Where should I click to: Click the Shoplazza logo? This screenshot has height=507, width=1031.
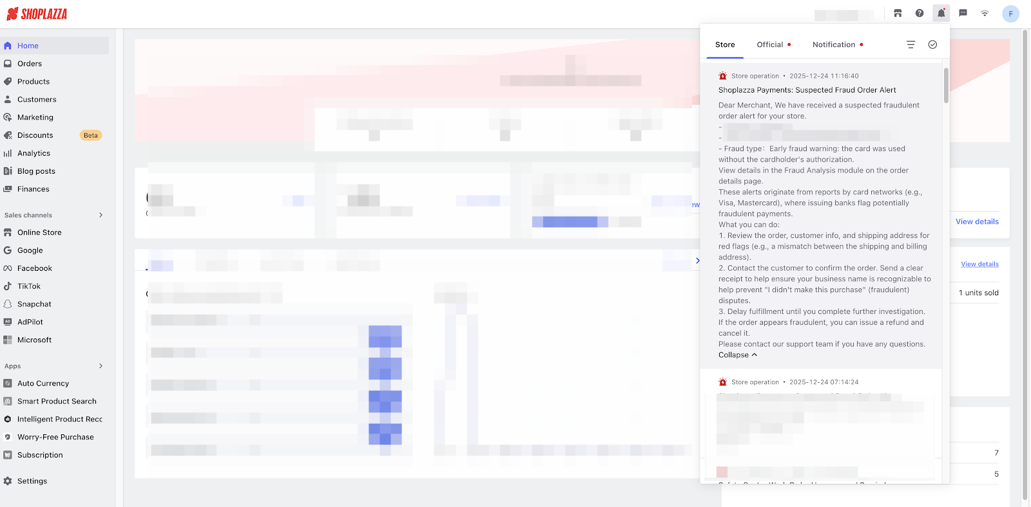37,14
